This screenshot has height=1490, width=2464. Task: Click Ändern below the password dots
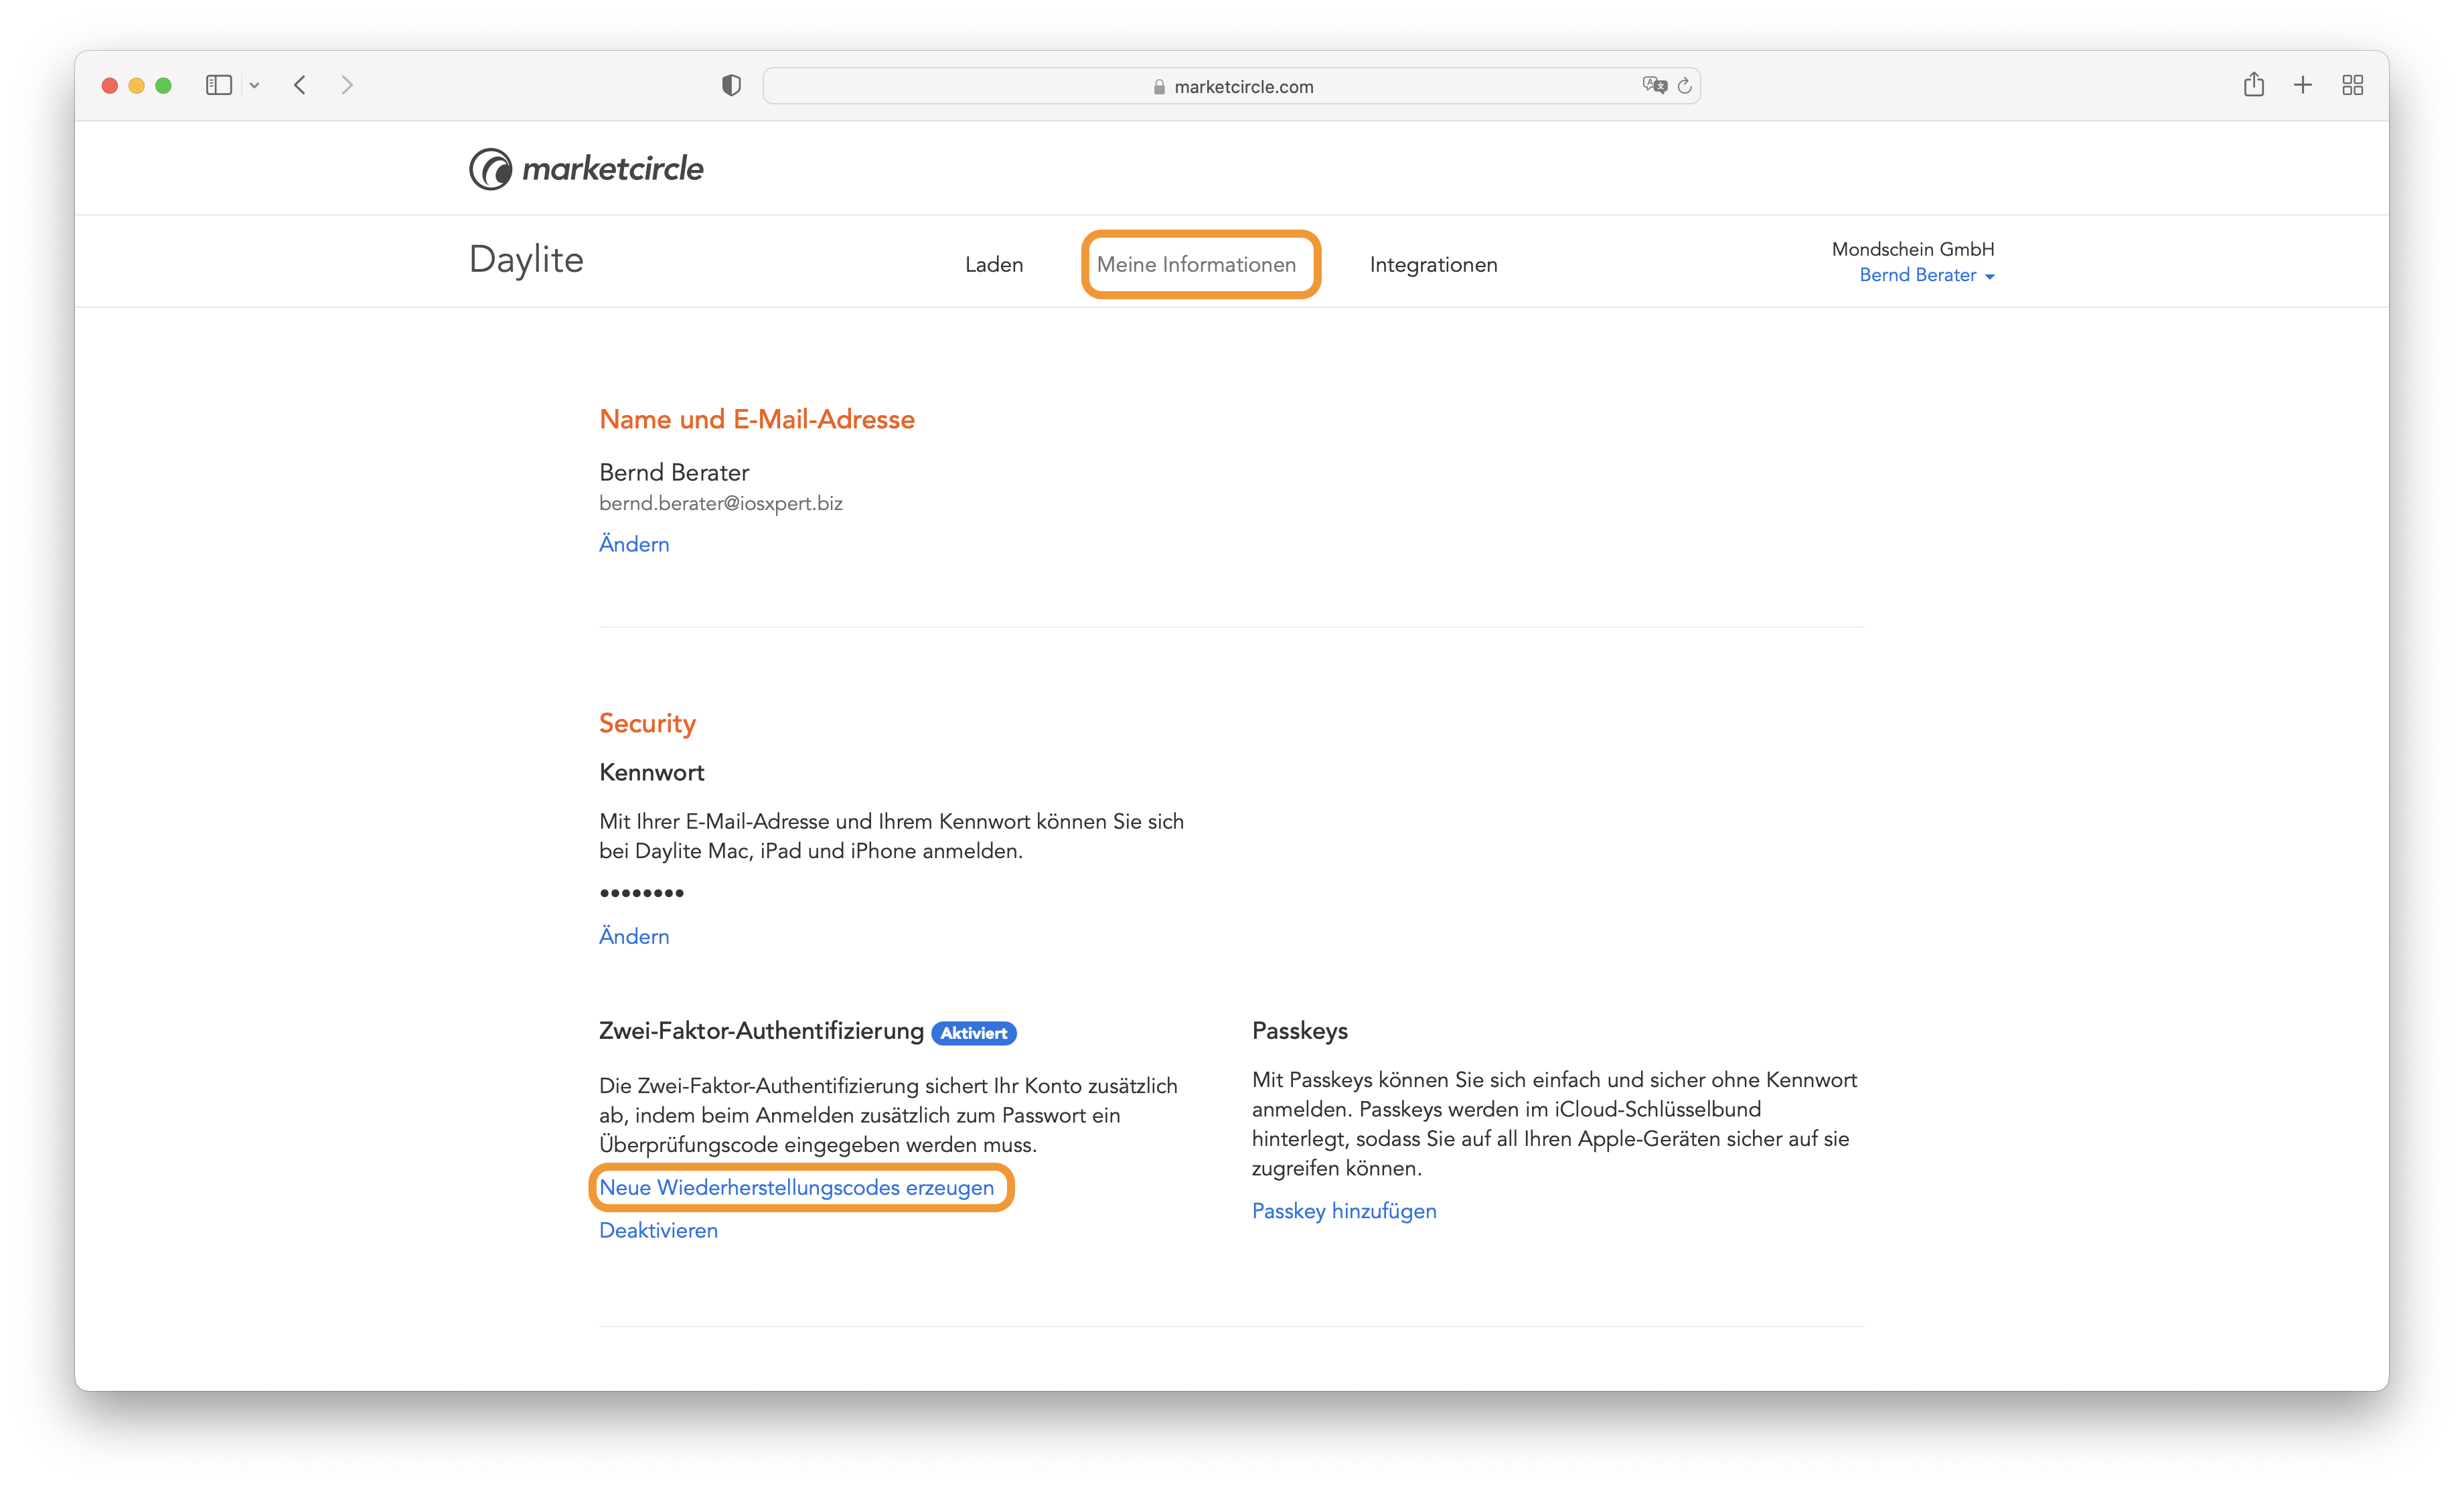point(634,936)
